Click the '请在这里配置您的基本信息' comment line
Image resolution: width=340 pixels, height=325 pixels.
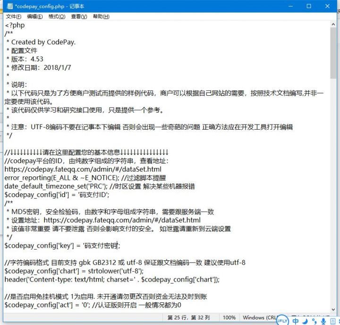86,152
